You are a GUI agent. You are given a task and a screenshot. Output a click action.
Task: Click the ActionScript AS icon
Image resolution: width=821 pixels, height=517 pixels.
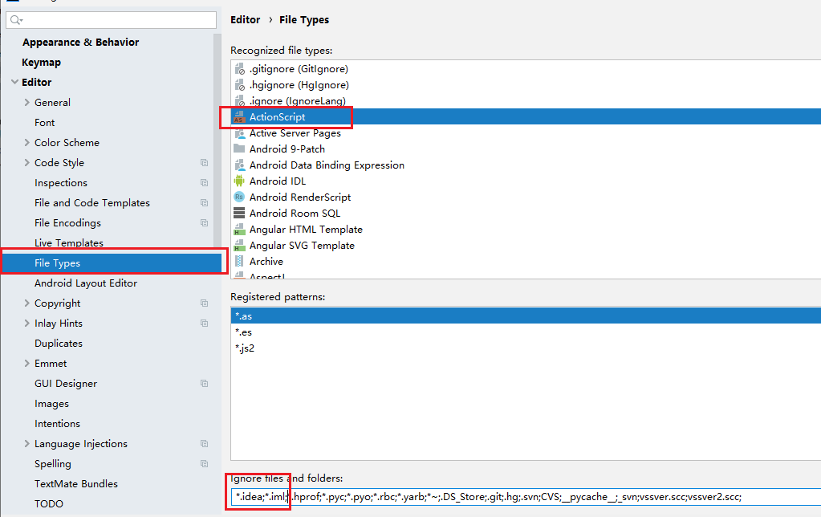tap(239, 117)
